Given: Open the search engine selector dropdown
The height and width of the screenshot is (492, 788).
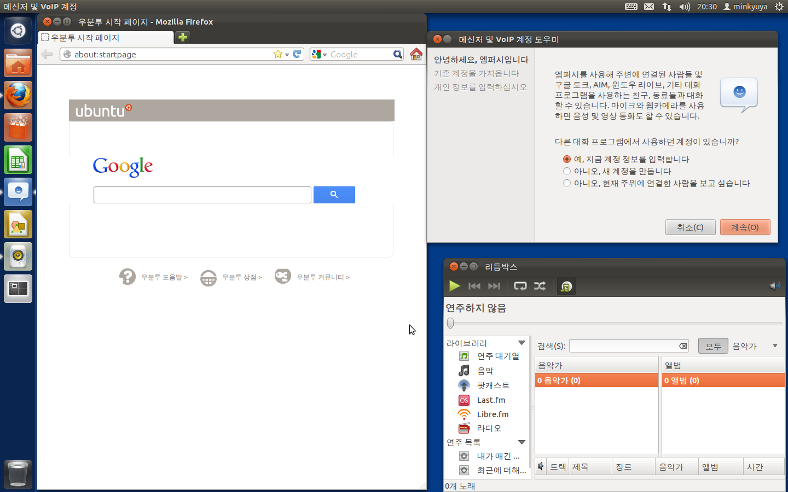Looking at the screenshot, I should pyautogui.click(x=319, y=54).
